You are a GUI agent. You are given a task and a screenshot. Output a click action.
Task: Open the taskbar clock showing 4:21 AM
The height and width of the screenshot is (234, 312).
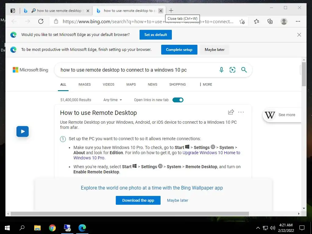point(286,228)
